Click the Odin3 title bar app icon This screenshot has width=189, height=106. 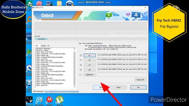tap(33, 7)
